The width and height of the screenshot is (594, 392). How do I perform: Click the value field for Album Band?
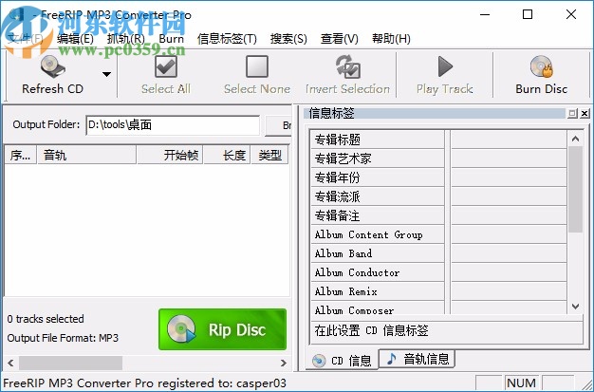(x=509, y=253)
